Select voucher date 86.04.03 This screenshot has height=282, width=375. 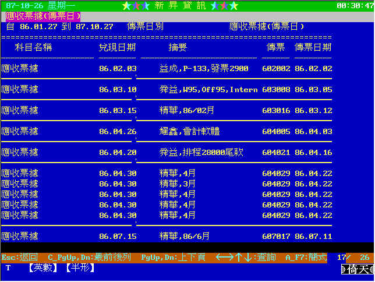(x=313, y=132)
